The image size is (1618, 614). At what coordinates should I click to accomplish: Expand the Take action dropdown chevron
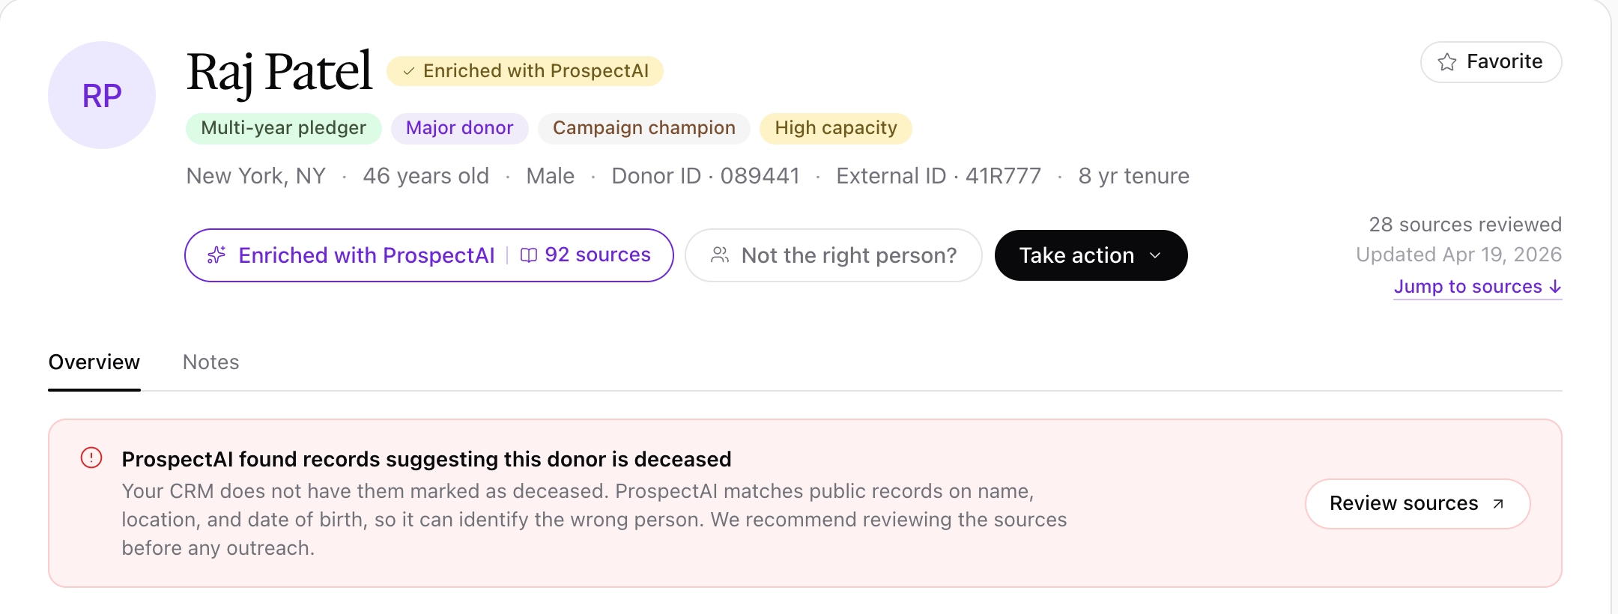coord(1155,255)
